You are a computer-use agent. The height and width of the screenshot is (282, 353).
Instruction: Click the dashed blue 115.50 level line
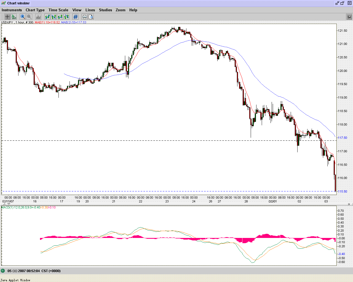tap(169, 191)
